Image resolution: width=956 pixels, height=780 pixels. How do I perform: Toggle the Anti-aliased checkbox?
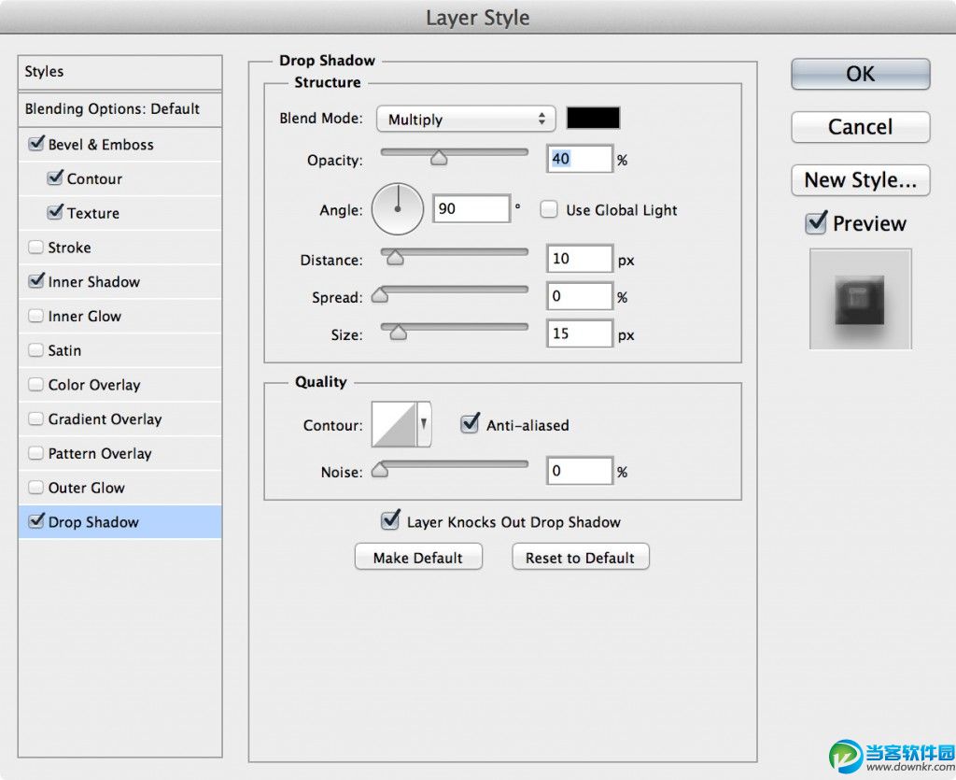pos(470,424)
